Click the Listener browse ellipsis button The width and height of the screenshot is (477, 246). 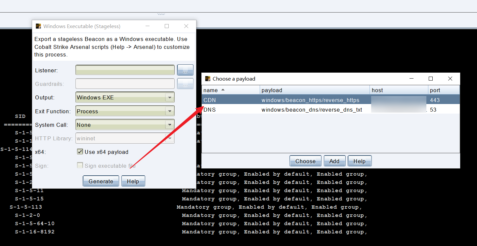click(x=185, y=70)
